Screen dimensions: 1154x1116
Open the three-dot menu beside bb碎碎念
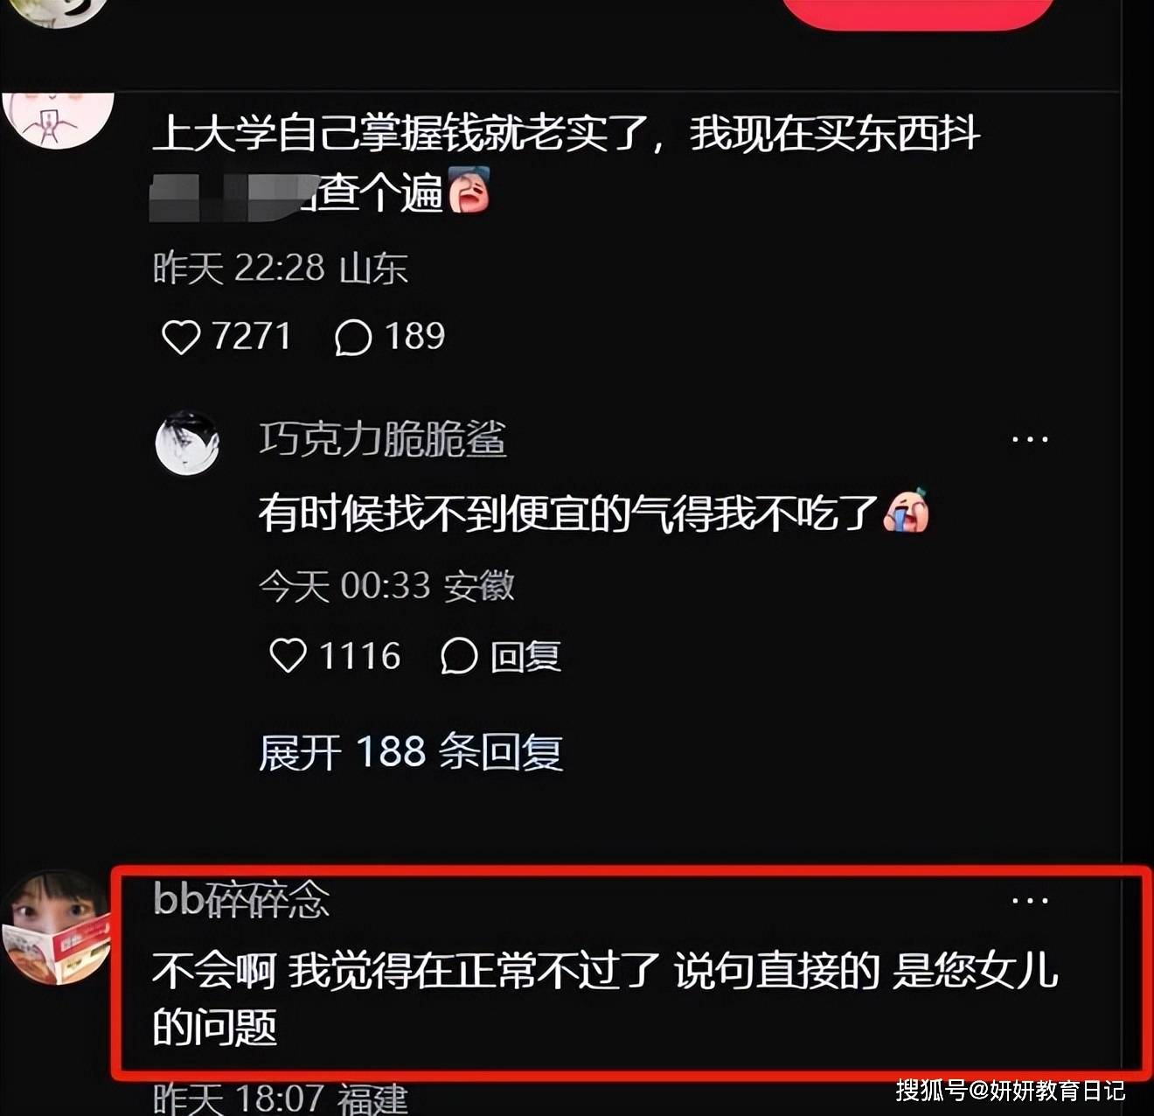click(1030, 899)
